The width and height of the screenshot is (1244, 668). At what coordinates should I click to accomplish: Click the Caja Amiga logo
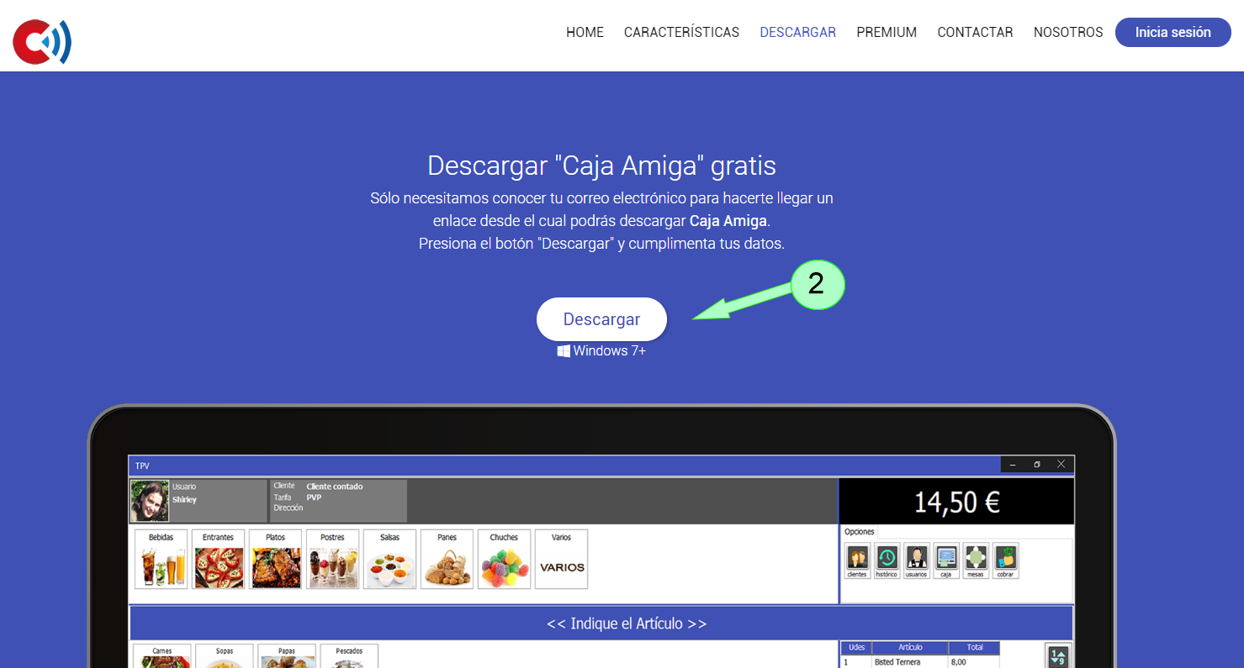[x=41, y=40]
